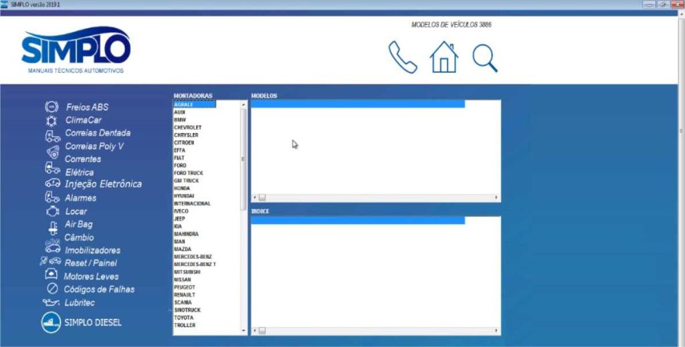Open the SIMPLO DIESEL label
The width and height of the screenshot is (685, 347).
(93, 322)
